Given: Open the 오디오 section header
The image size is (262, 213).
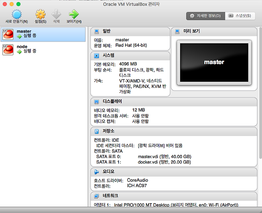Looking at the screenshot, I should 174,172.
